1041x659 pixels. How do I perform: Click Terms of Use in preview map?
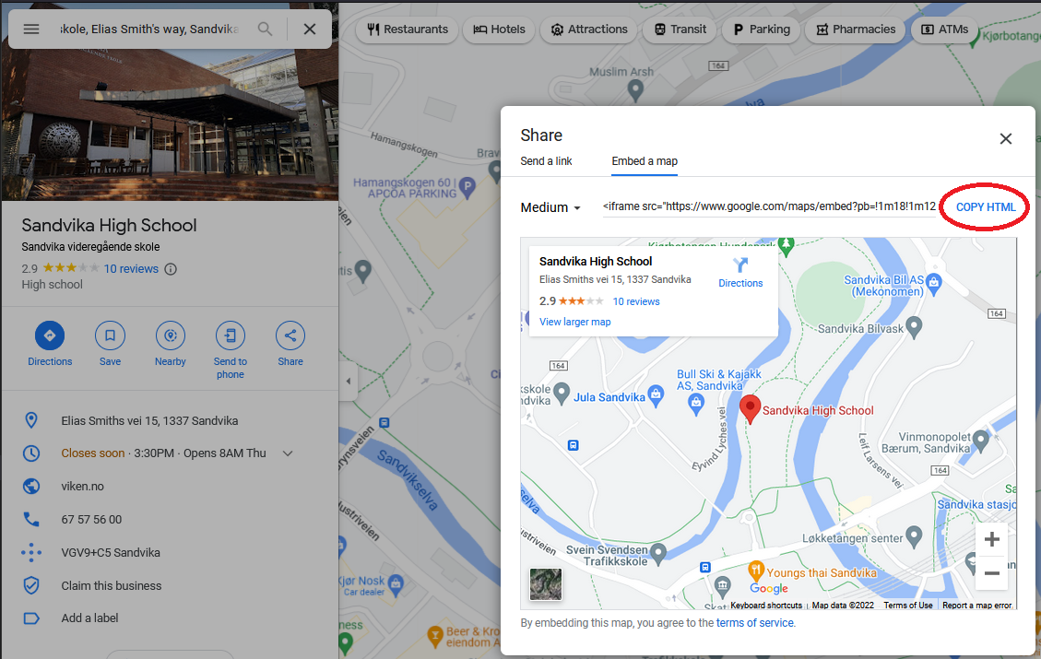(x=907, y=606)
